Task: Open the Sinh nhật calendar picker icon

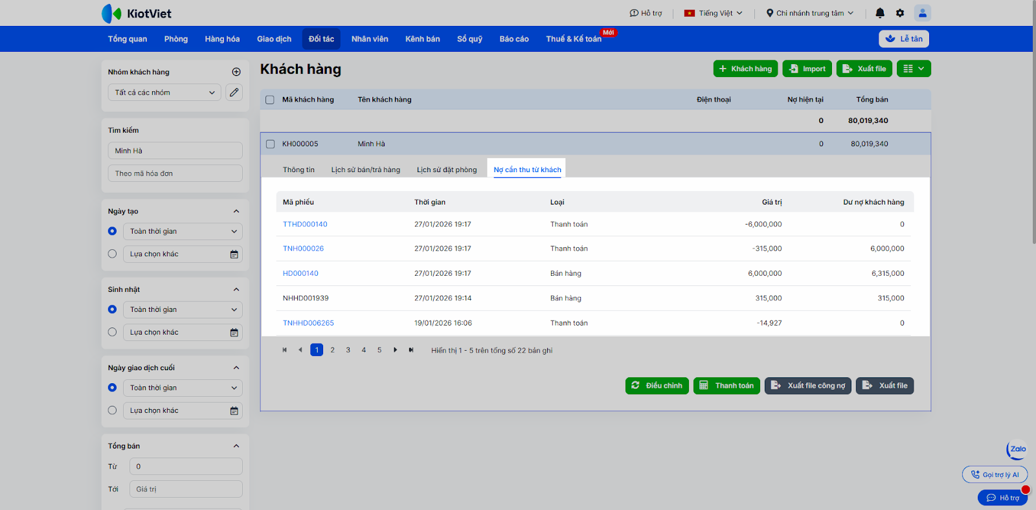Action: (234, 333)
